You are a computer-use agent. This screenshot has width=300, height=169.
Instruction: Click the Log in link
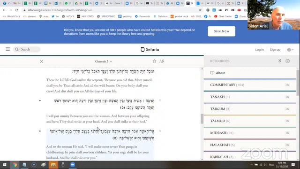coord(259,50)
